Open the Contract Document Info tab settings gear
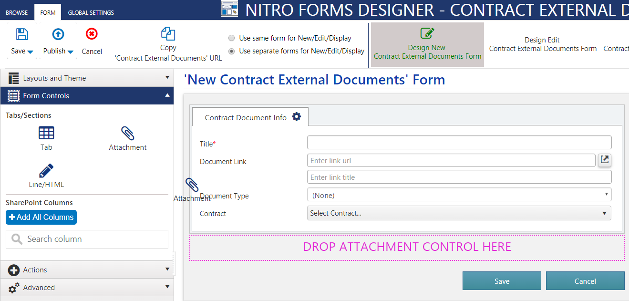The width and height of the screenshot is (629, 301). 297,117
